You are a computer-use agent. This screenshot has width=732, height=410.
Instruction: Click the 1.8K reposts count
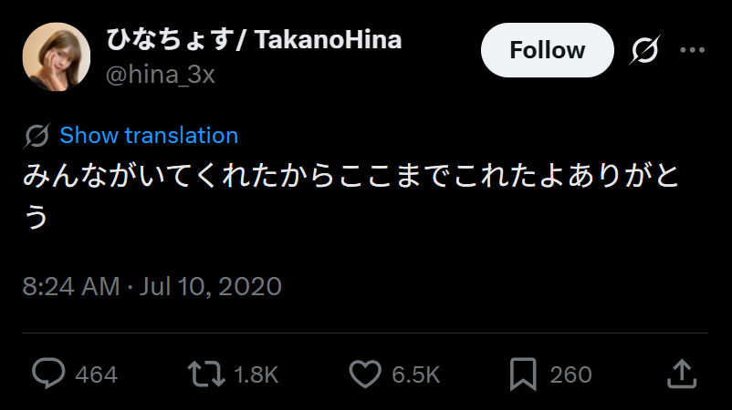[256, 374]
